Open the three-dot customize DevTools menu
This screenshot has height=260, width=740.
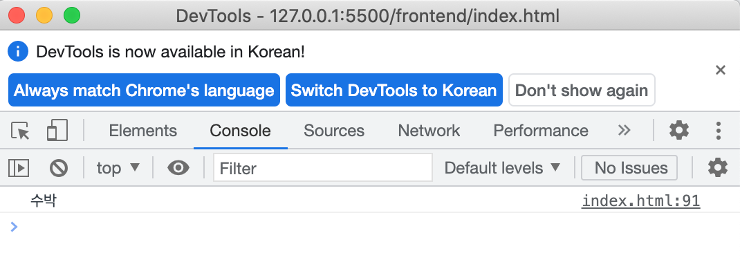[x=719, y=130]
